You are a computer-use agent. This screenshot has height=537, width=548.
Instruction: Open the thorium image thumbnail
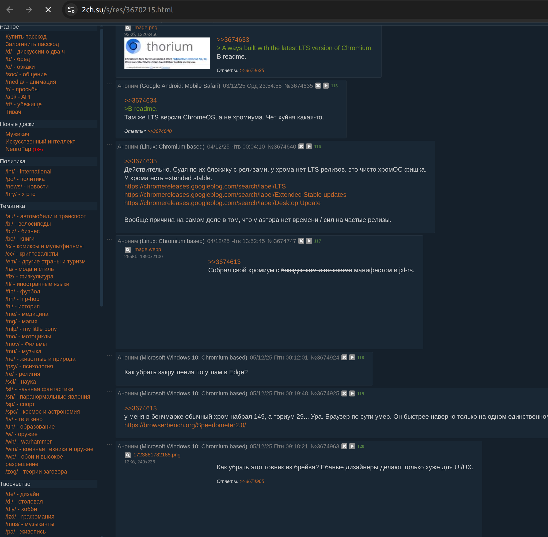click(x=167, y=53)
